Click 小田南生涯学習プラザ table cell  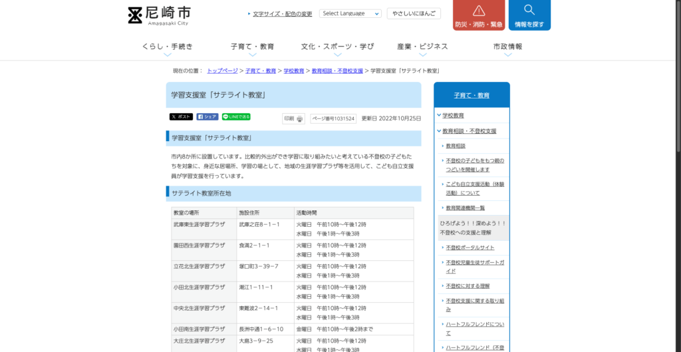click(x=204, y=329)
